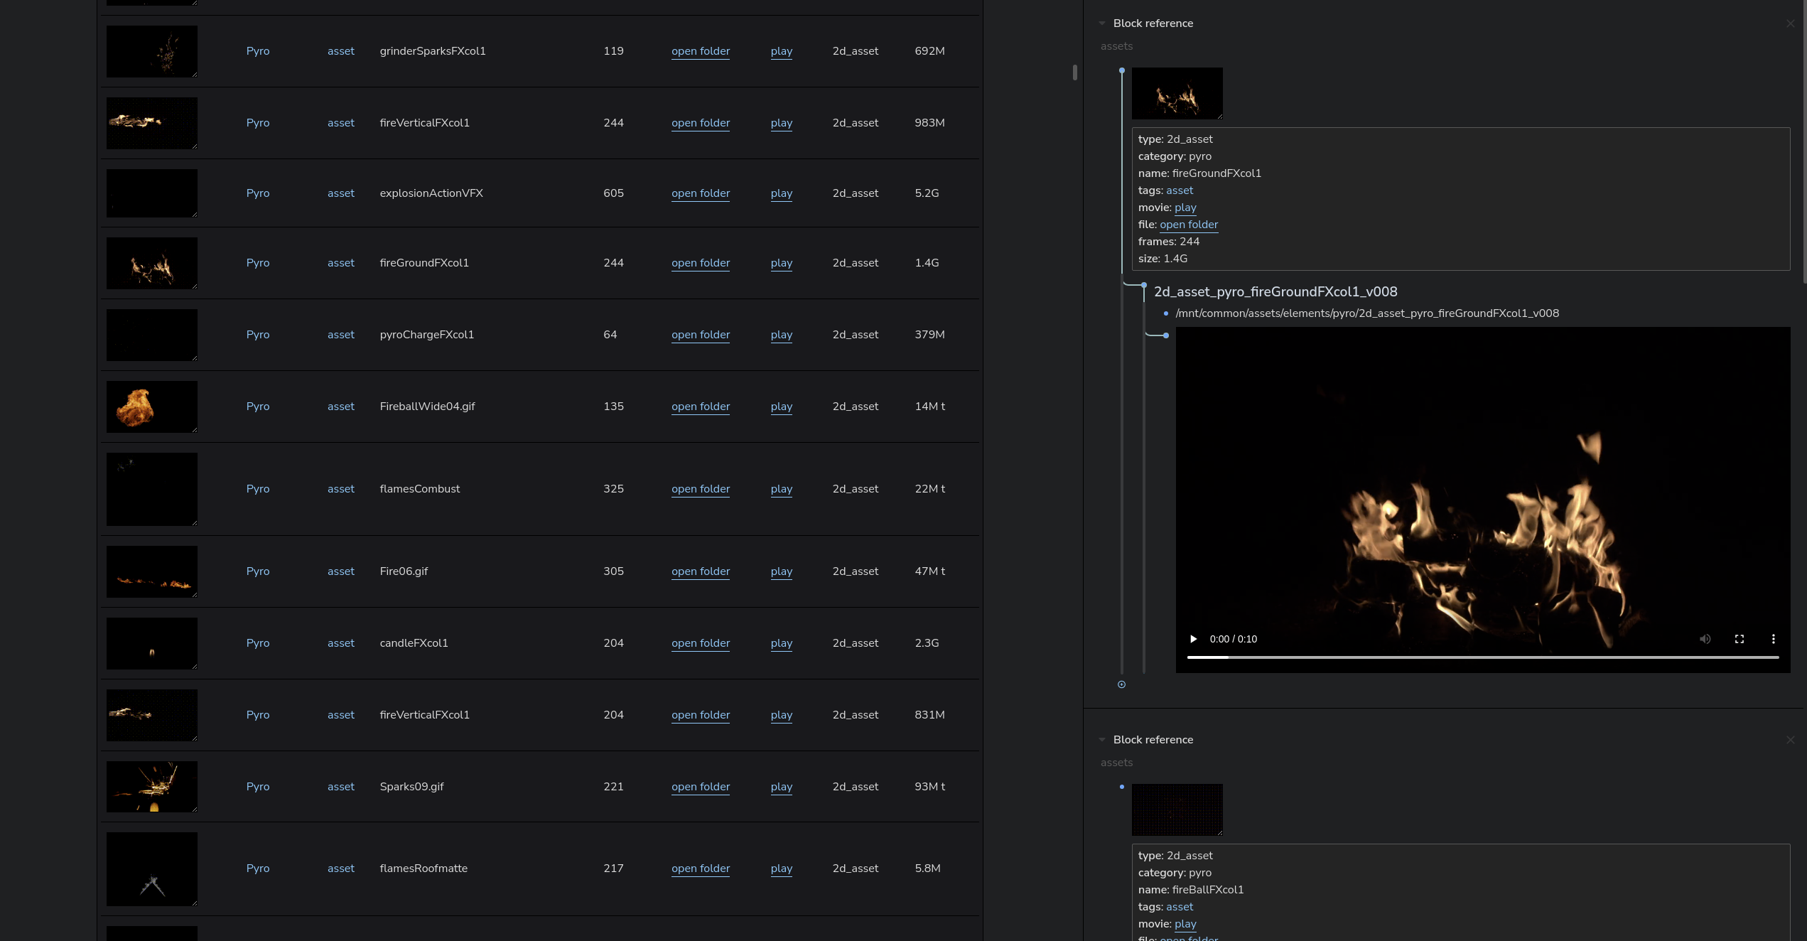Image resolution: width=1807 pixels, height=941 pixels.
Task: Click the Sparks09.gif thumbnail image
Action: coord(151,787)
